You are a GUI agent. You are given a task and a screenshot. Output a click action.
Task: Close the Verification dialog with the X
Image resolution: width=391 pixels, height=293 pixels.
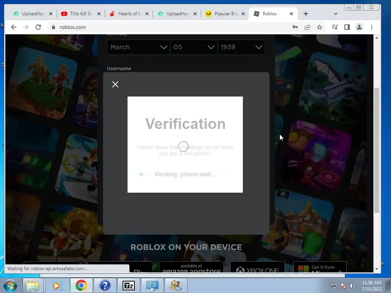[x=115, y=84]
